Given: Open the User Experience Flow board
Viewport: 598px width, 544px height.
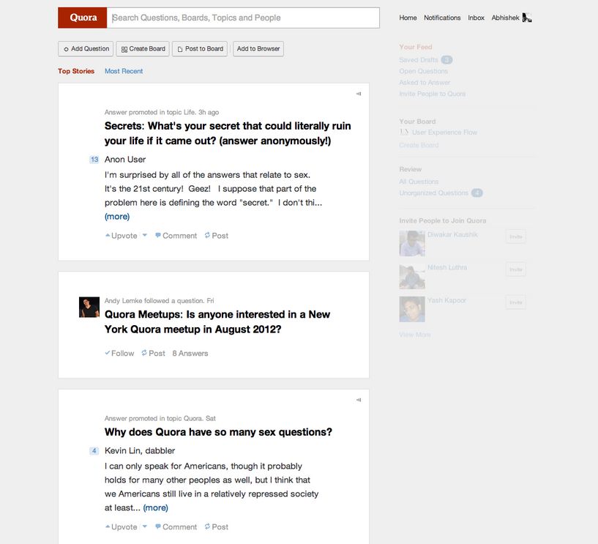Looking at the screenshot, I should (x=445, y=133).
